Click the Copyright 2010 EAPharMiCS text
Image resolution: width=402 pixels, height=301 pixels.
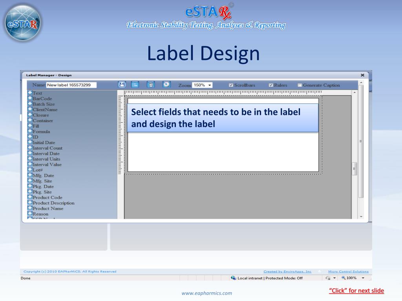[70, 272]
